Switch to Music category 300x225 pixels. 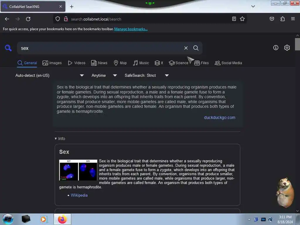141,63
